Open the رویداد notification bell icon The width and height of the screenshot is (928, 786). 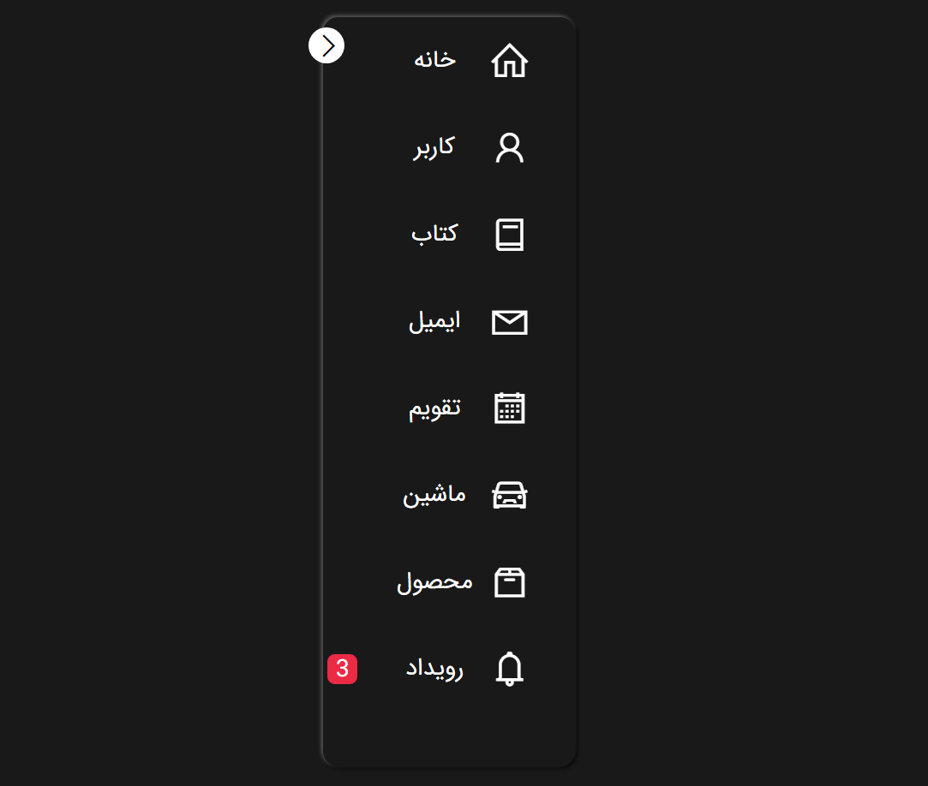[x=509, y=669]
